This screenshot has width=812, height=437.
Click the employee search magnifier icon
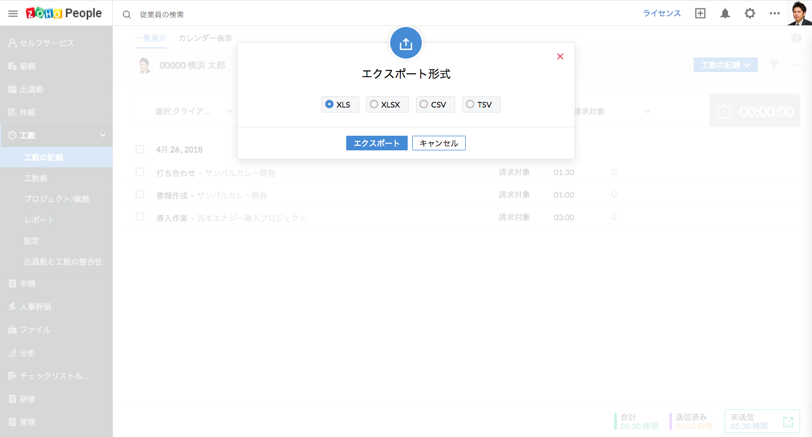pyautogui.click(x=127, y=15)
